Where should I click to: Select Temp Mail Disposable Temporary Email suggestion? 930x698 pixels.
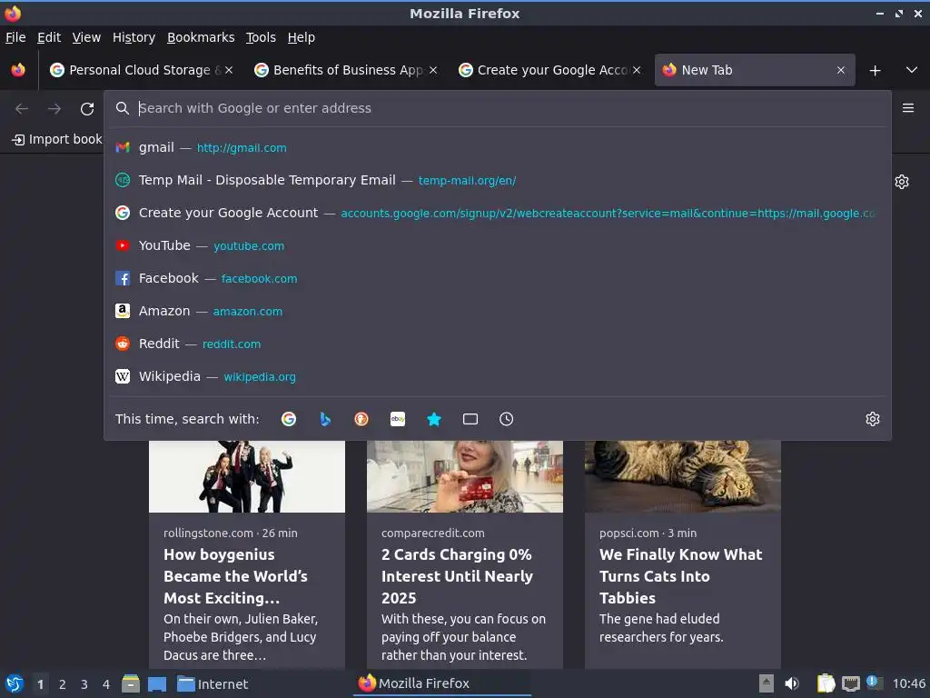pos(498,180)
